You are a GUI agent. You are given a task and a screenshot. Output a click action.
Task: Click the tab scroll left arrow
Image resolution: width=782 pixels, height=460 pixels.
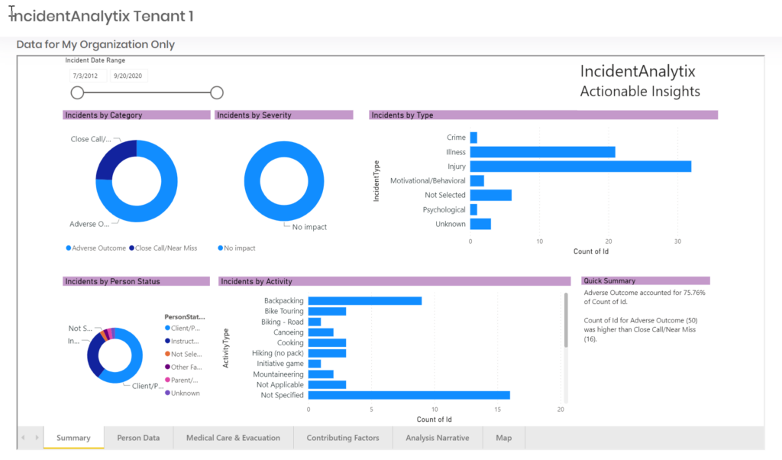[23, 438]
